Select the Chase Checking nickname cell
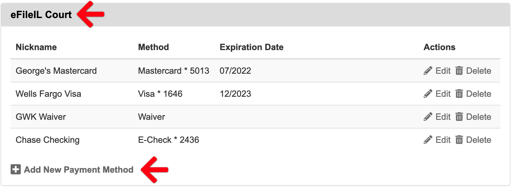The image size is (511, 187). tap(47, 140)
